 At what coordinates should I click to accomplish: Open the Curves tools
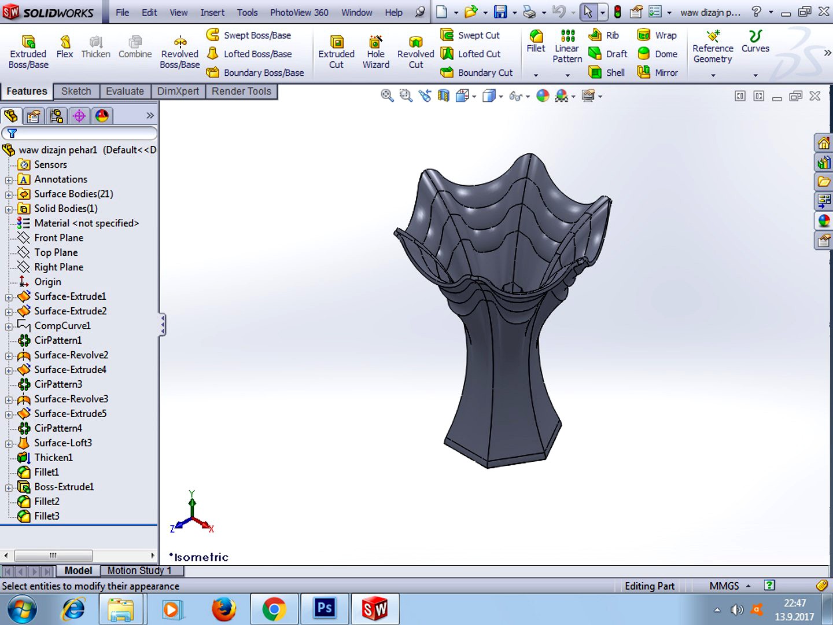pos(755,42)
